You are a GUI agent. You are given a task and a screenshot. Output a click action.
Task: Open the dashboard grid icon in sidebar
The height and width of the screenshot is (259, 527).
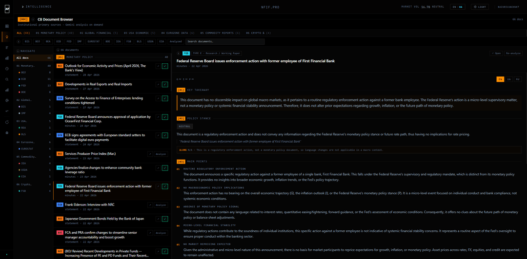tap(7, 26)
